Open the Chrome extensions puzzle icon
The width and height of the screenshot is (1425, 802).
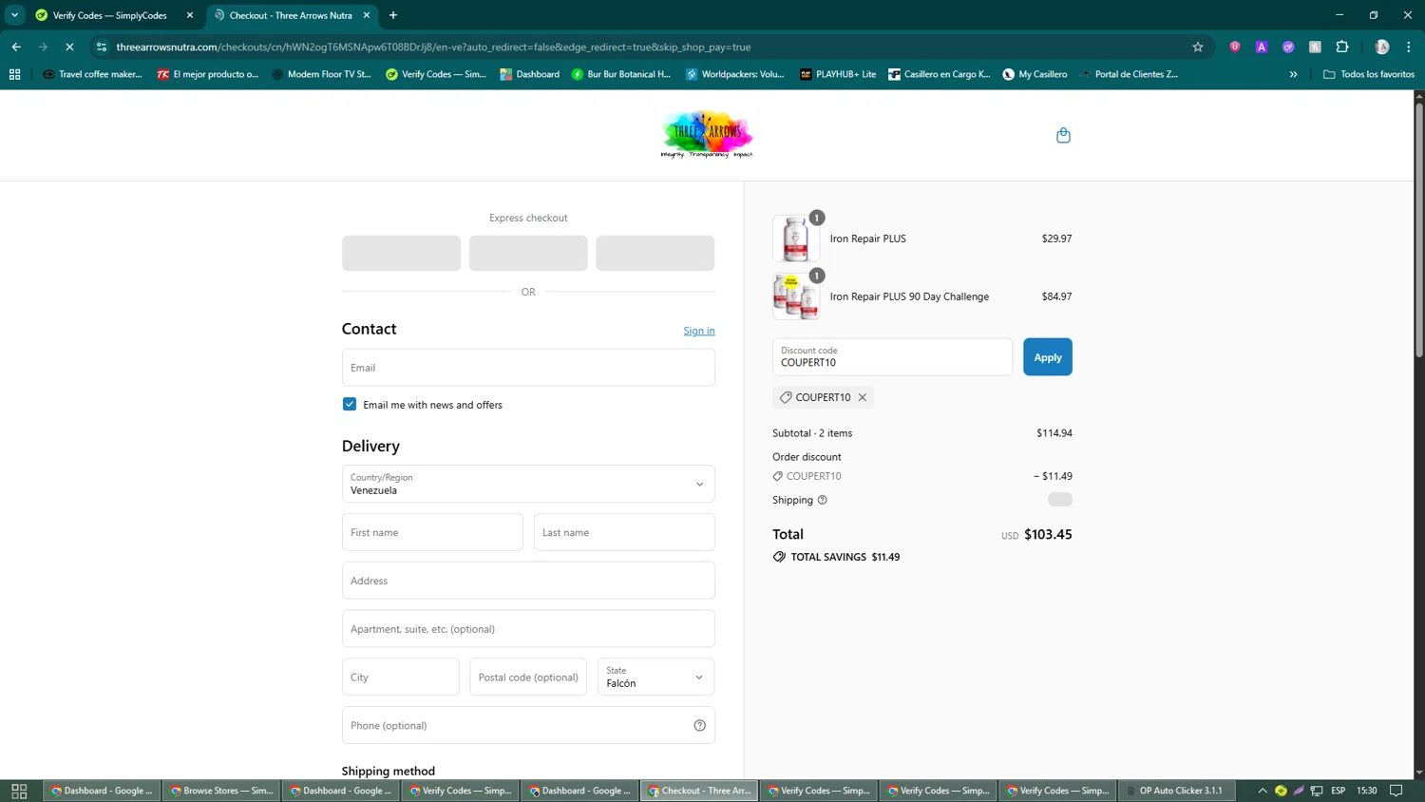1342,47
